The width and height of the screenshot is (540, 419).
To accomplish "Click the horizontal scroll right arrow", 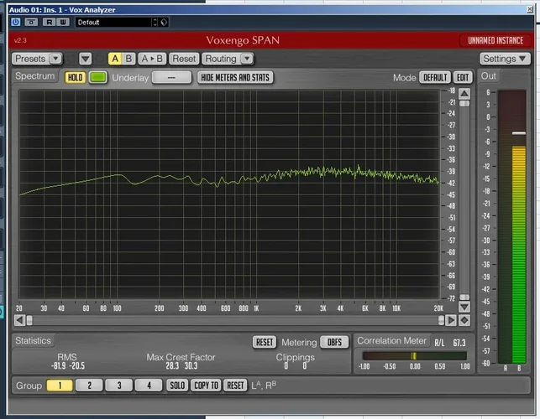I will coord(451,320).
